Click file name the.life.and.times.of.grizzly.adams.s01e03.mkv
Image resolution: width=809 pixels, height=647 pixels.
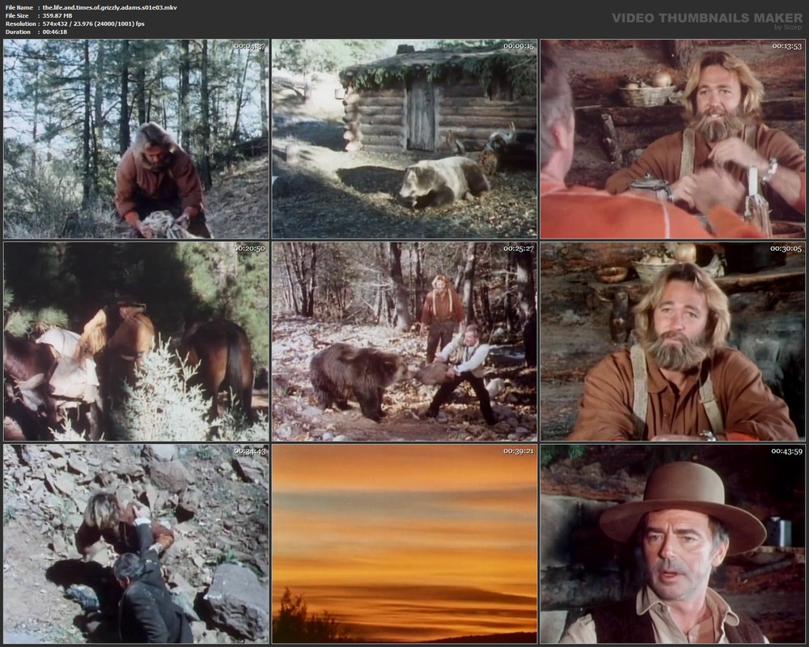pyautogui.click(x=109, y=7)
